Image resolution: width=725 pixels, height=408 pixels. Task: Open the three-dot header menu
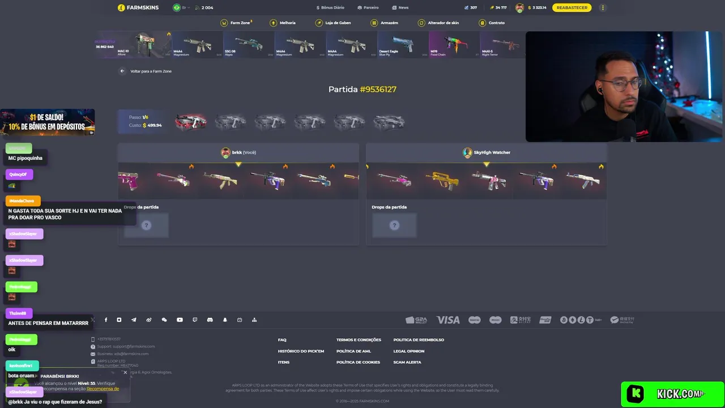[603, 7]
